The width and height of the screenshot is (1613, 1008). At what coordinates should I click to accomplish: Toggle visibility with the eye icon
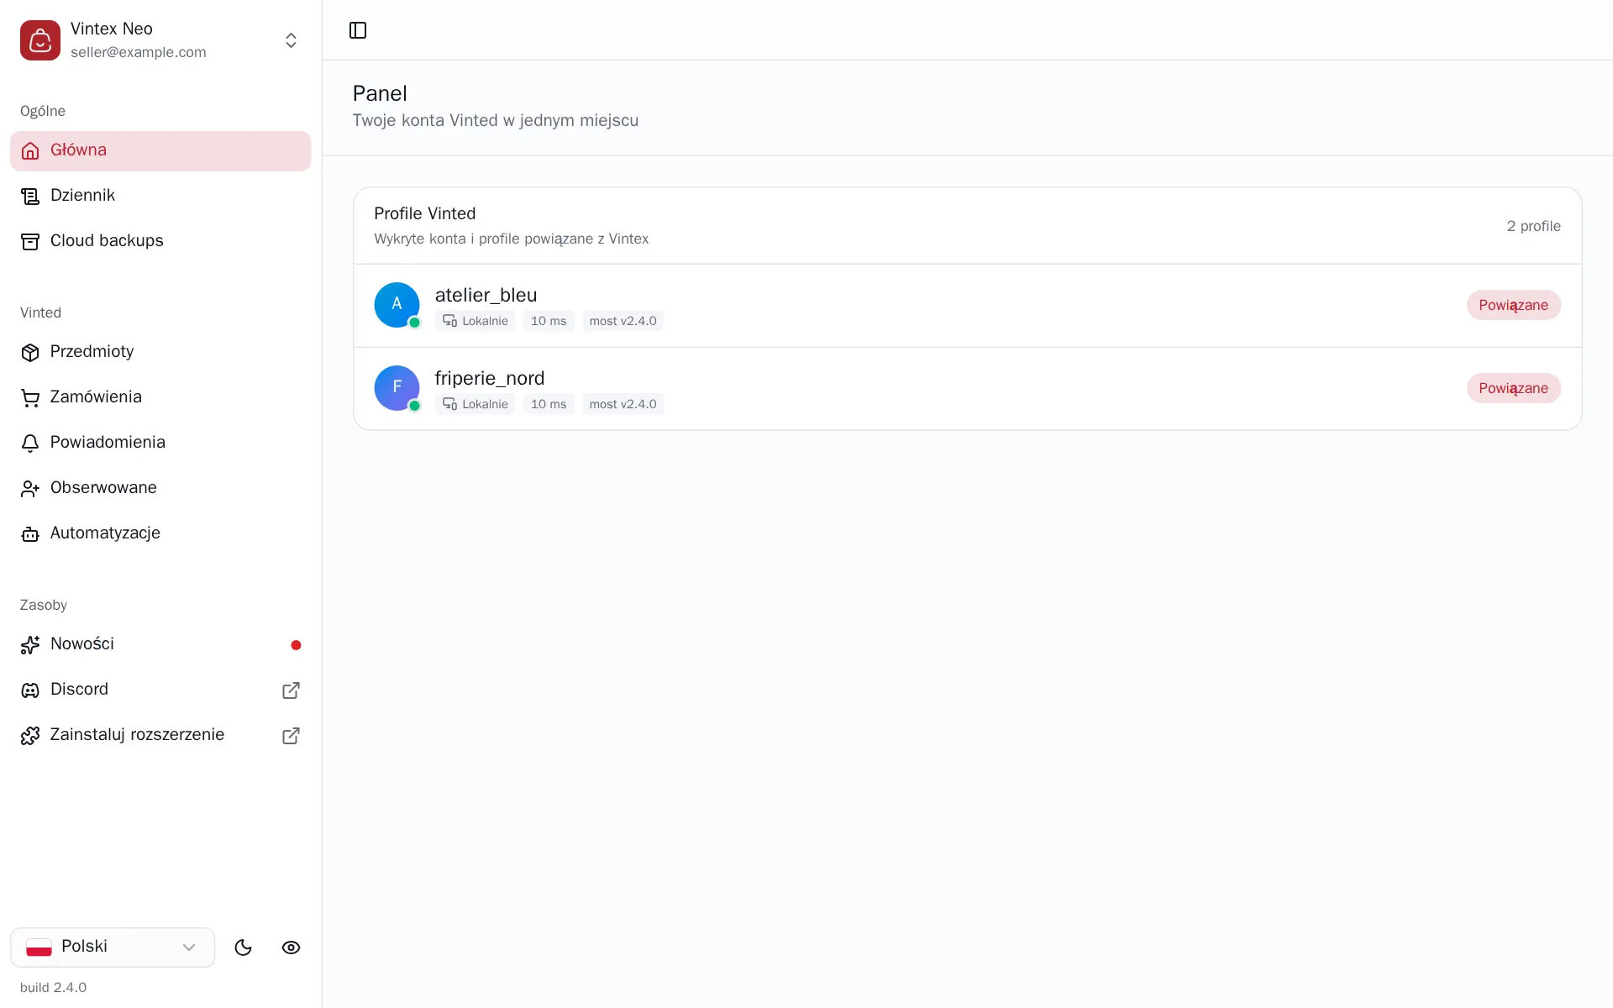click(291, 948)
